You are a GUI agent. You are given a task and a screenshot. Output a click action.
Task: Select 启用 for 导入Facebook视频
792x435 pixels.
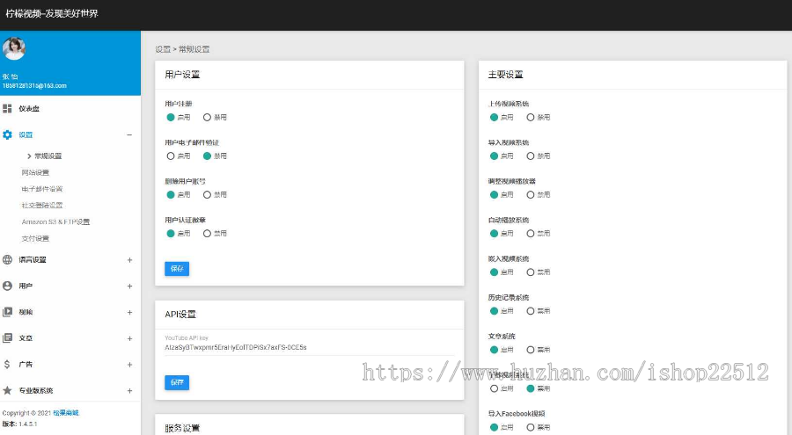tap(494, 427)
